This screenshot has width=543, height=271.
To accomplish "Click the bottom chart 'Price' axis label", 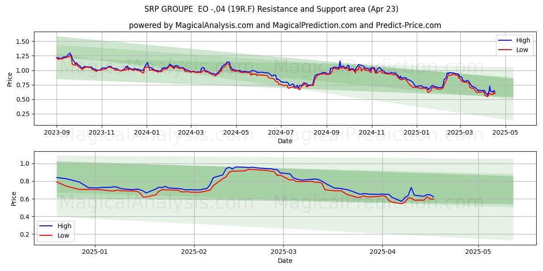I will [x=13, y=199].
